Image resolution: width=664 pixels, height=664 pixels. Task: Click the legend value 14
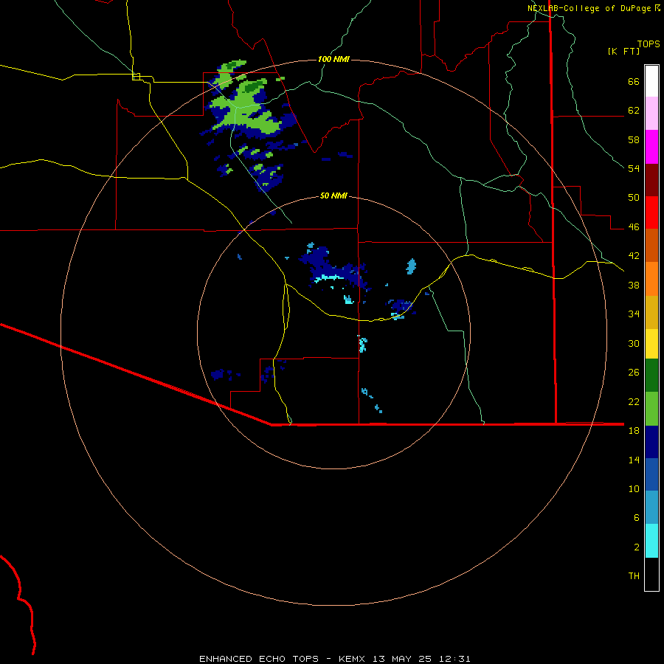coord(634,460)
